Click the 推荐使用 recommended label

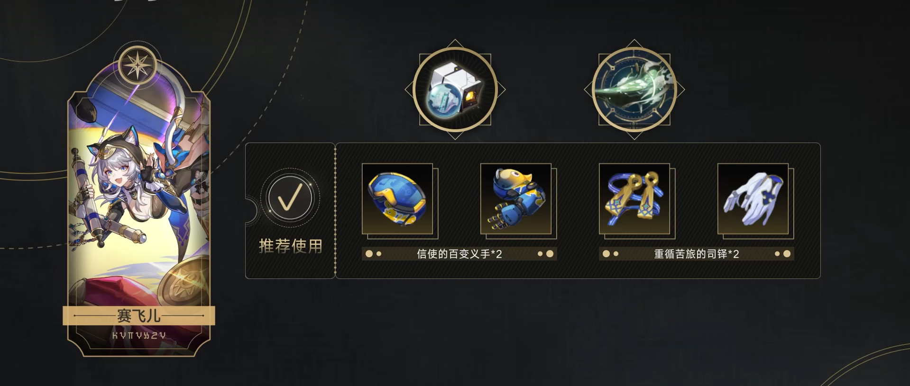[x=291, y=246]
